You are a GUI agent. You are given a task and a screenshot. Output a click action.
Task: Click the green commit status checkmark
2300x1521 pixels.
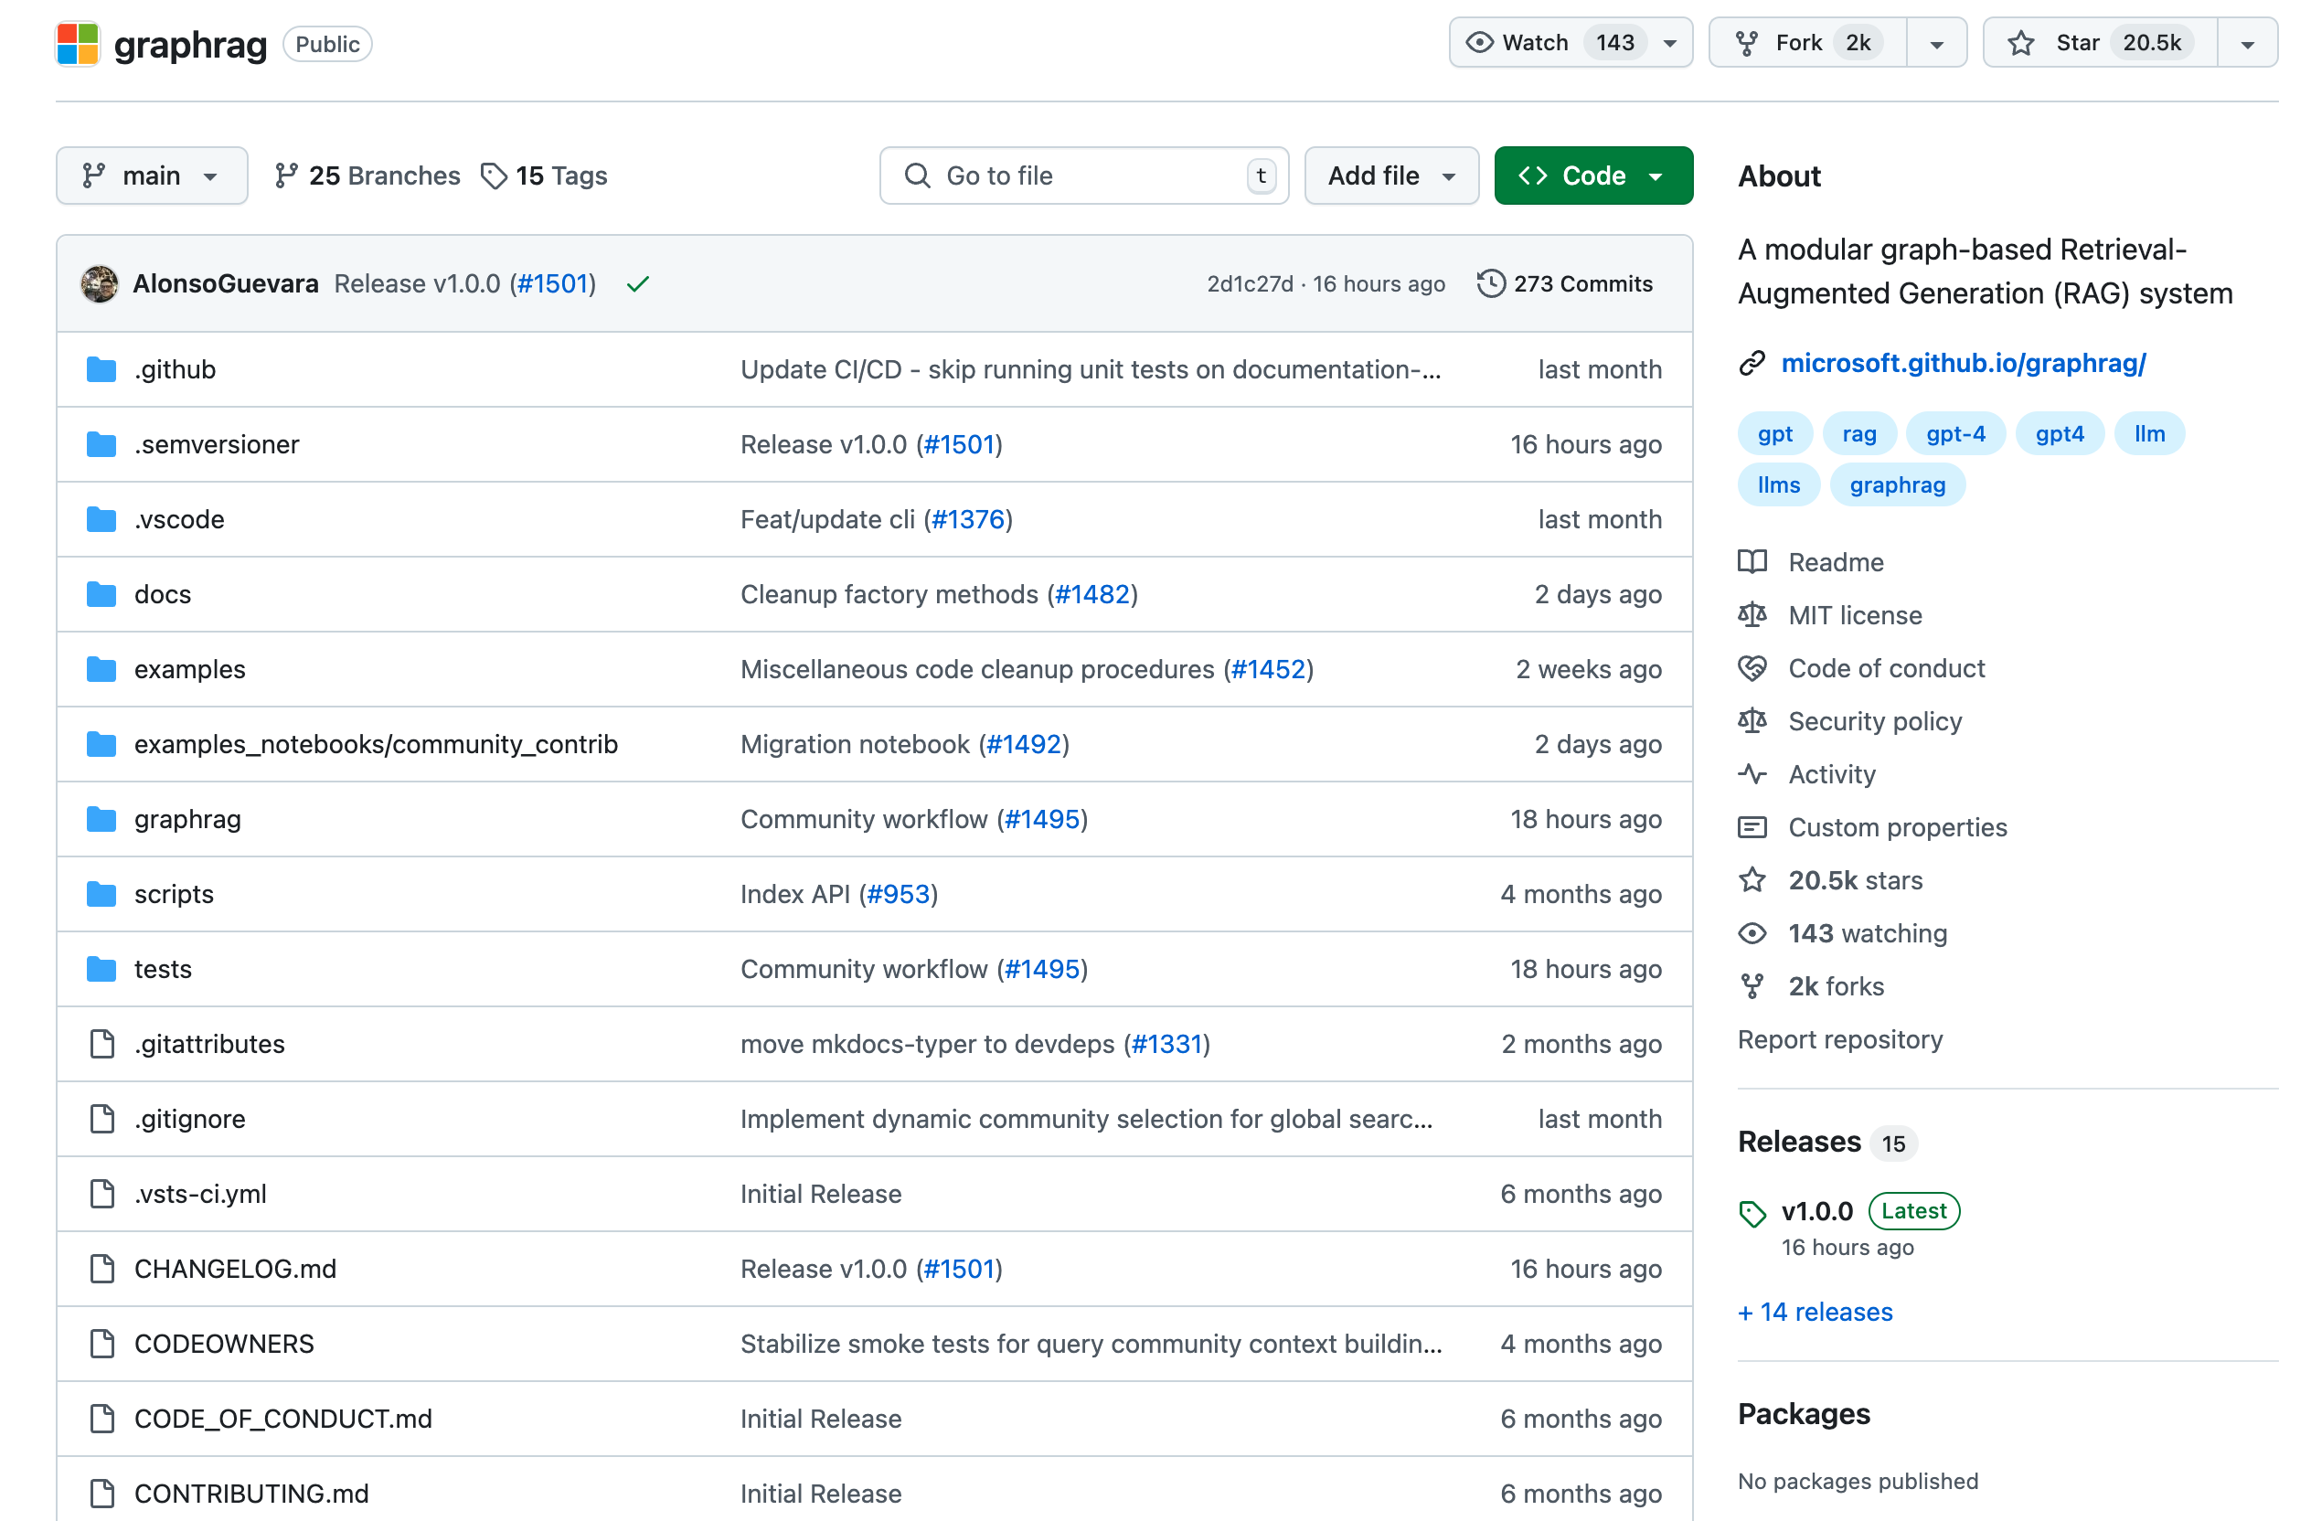[x=637, y=284]
